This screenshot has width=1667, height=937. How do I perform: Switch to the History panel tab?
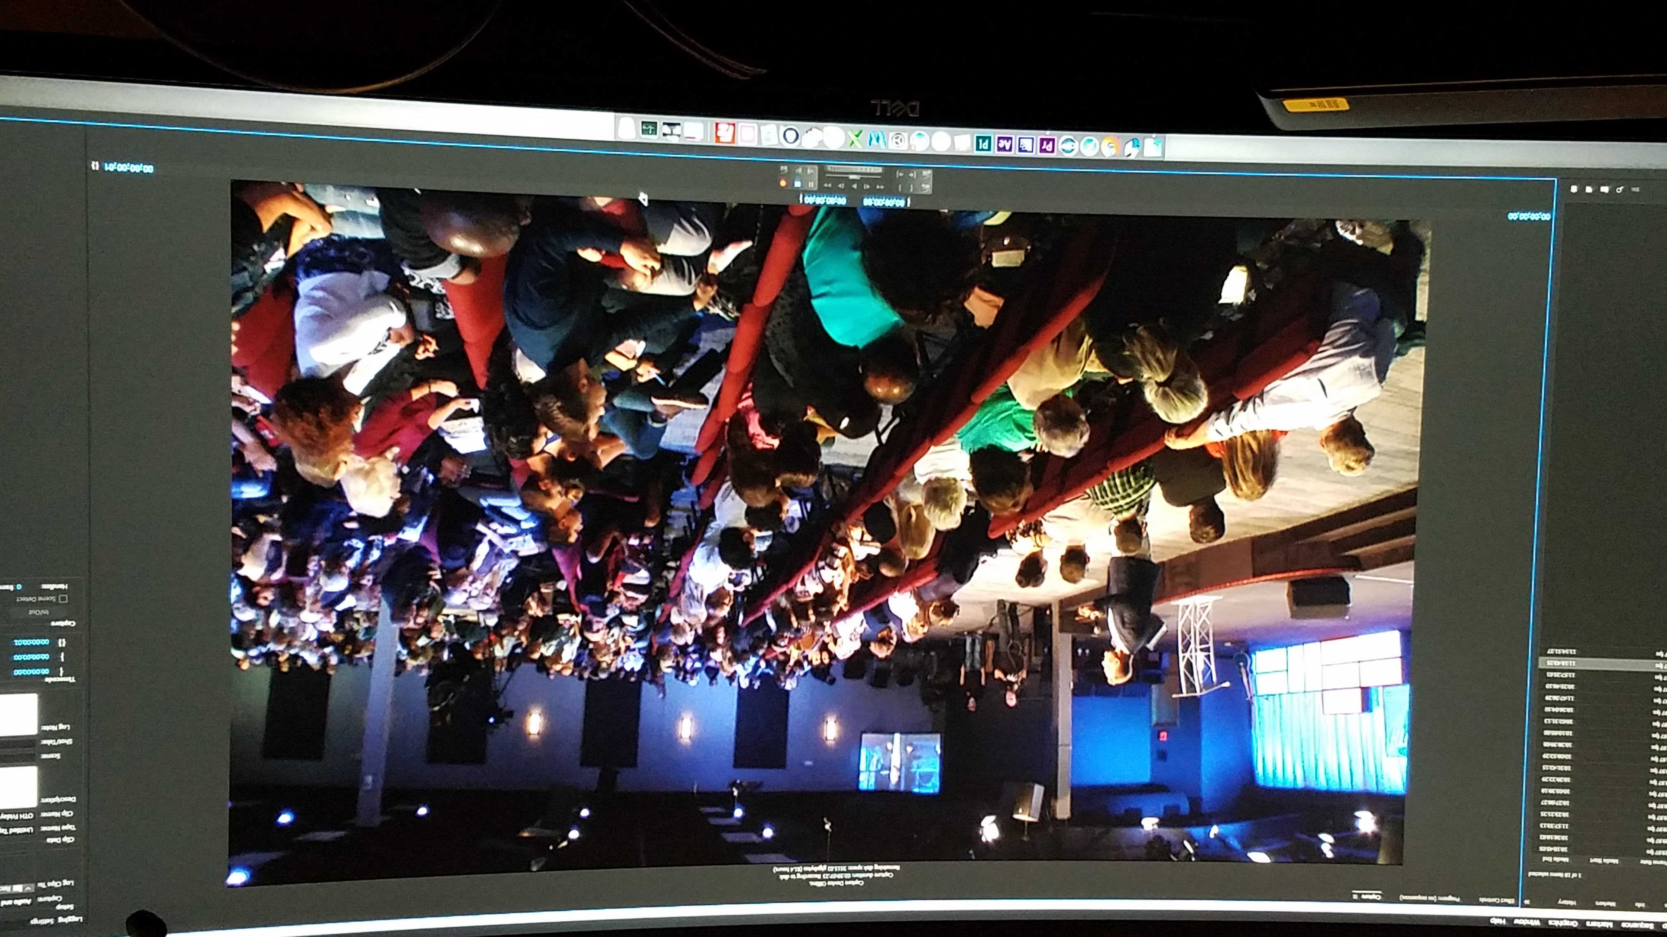click(1567, 903)
